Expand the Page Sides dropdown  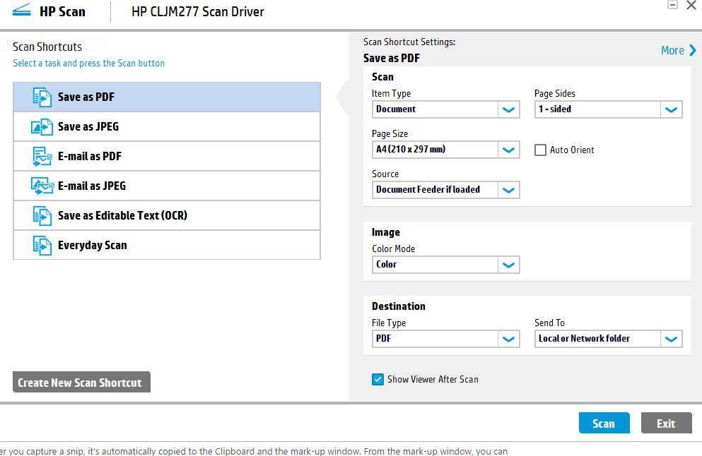pyautogui.click(x=671, y=109)
